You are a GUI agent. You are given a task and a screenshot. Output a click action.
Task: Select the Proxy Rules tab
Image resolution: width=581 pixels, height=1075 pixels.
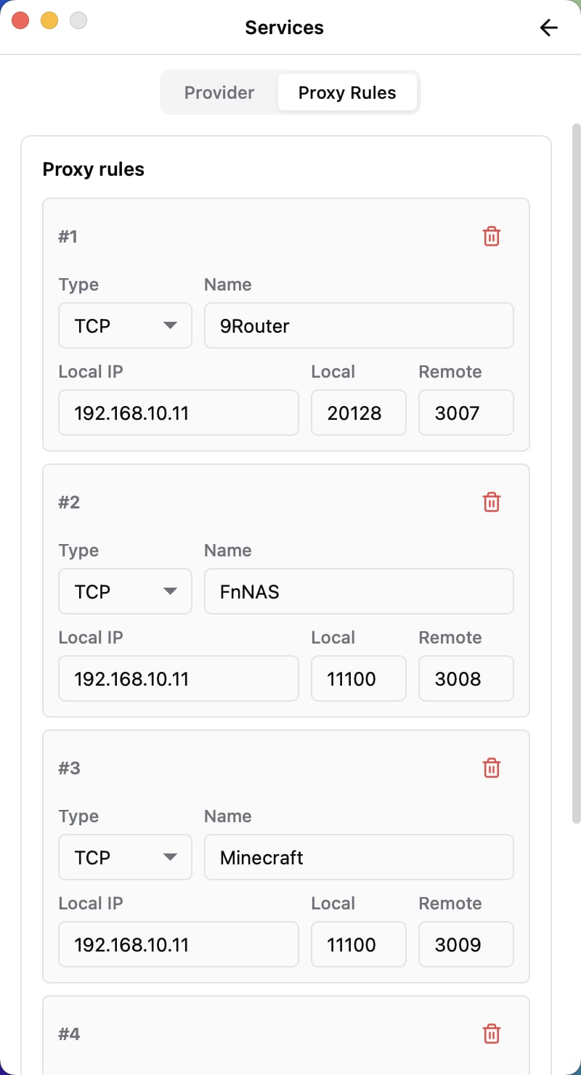[347, 92]
